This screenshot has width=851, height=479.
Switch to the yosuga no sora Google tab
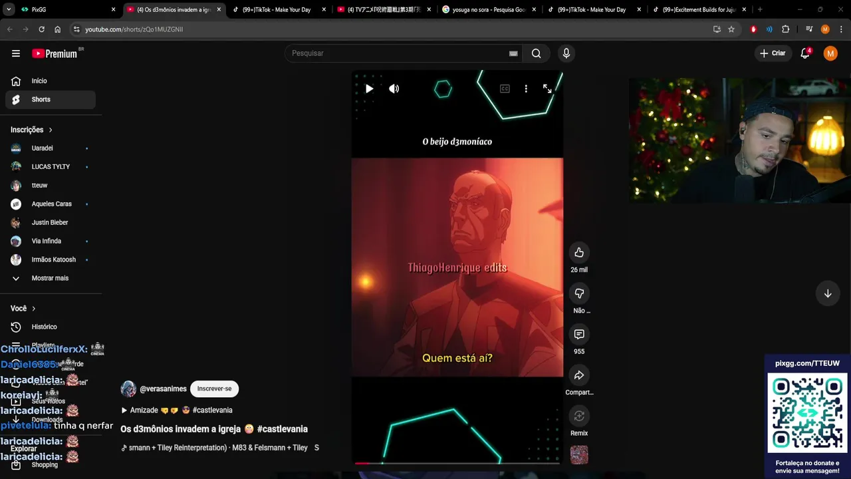(x=489, y=9)
